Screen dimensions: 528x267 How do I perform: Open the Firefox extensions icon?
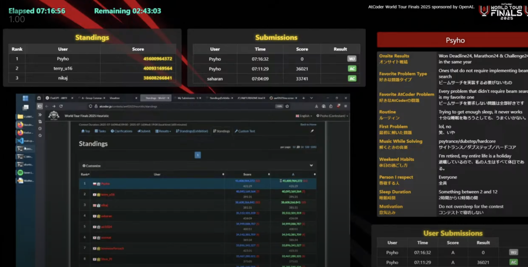pyautogui.click(x=331, y=106)
